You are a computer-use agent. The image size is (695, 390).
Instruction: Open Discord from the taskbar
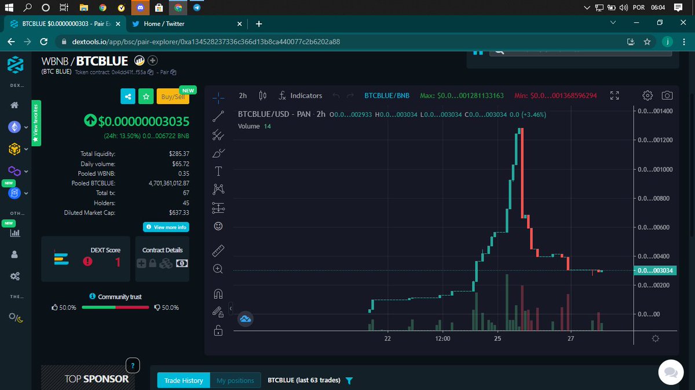[140, 8]
